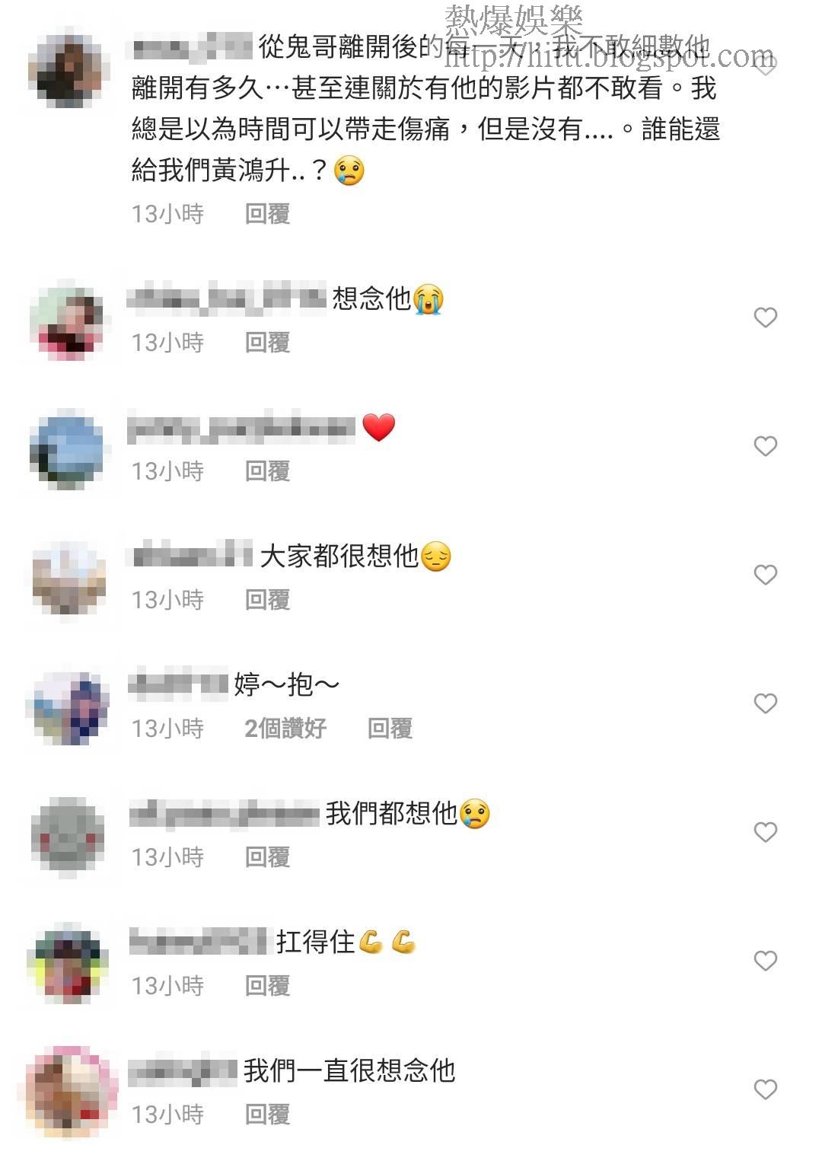
Task: Like the 扛得住 comment
Action: [765, 961]
